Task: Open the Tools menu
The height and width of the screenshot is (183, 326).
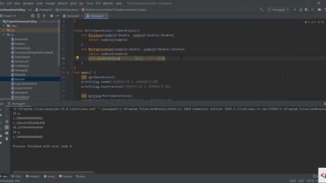Action: tap(90, 4)
